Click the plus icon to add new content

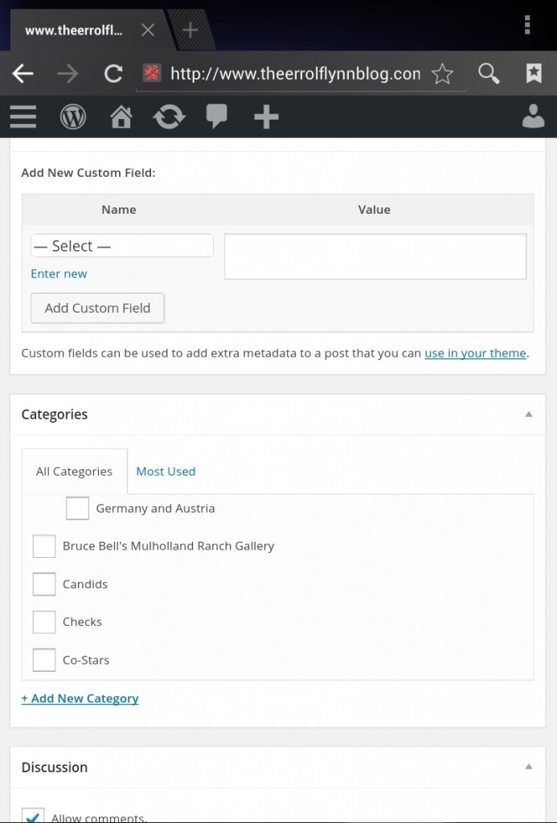[x=266, y=117]
